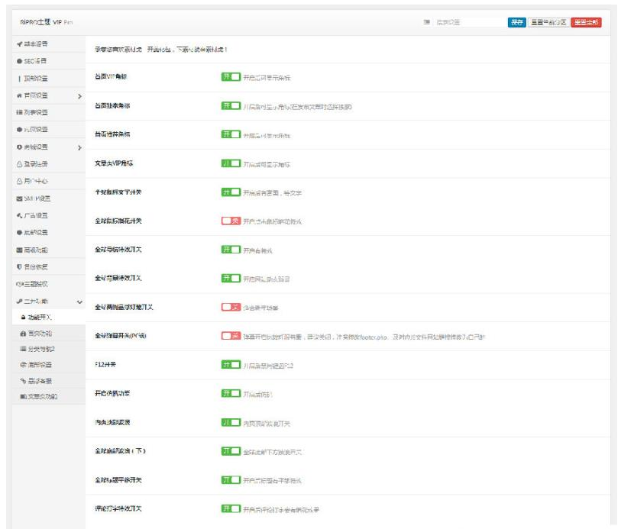Turn off the 首页VIP角标 toggle
The height and width of the screenshot is (529, 621).
pos(231,77)
